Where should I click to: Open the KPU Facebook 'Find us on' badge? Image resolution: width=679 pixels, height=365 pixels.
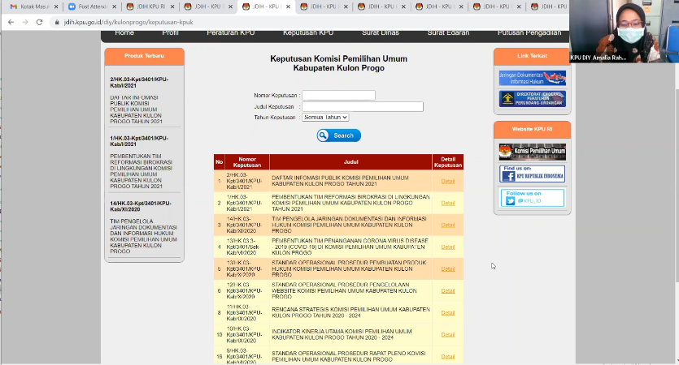(x=532, y=174)
